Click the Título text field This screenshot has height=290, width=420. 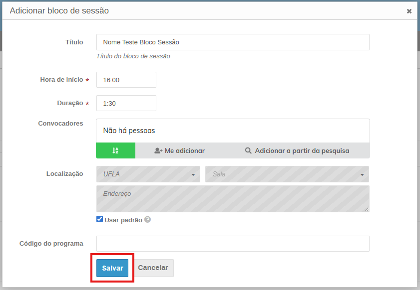(x=233, y=42)
